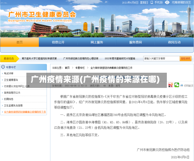This screenshot has height=161, width=194.
Task: Click the paragraph beginning 一、越秀区北京街道
Action: (113, 115)
